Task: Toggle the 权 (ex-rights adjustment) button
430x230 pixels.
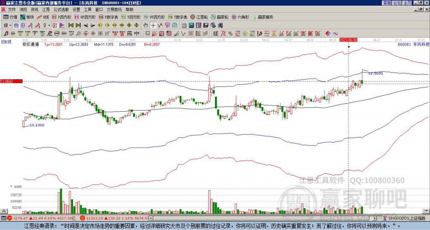Action: [x=55, y=26]
